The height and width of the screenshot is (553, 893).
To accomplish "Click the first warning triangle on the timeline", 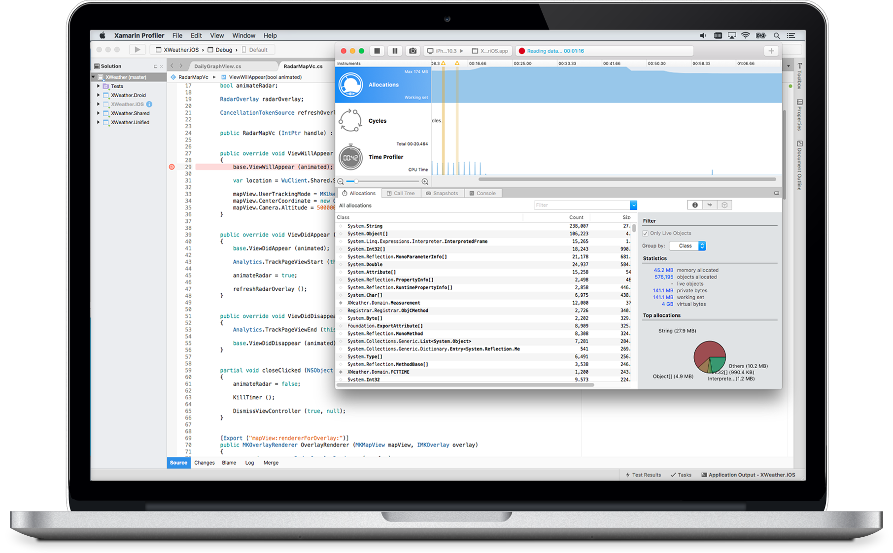I will [x=444, y=63].
